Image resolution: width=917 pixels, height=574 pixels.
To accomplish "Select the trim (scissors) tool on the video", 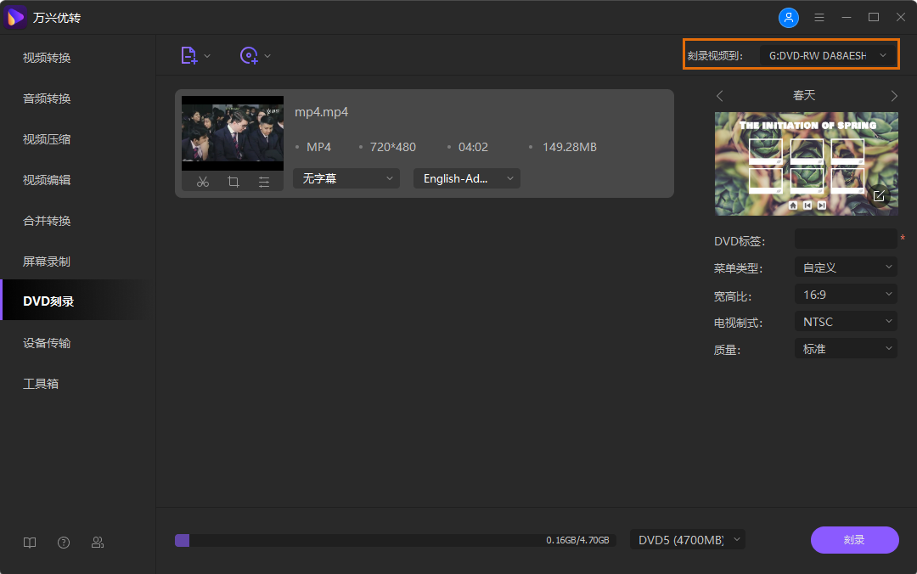I will 203,181.
